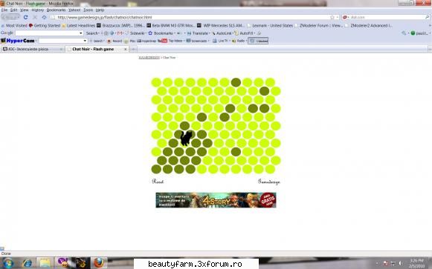Viewport: 432px width, 269px height.
Task: Open the Windows Start orb
Action: click(8, 263)
